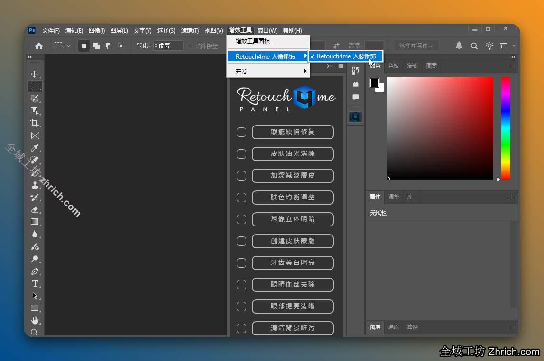Collapse right panels with double-arrow
The width and height of the screenshot is (544, 361).
pyautogui.click(x=513, y=57)
